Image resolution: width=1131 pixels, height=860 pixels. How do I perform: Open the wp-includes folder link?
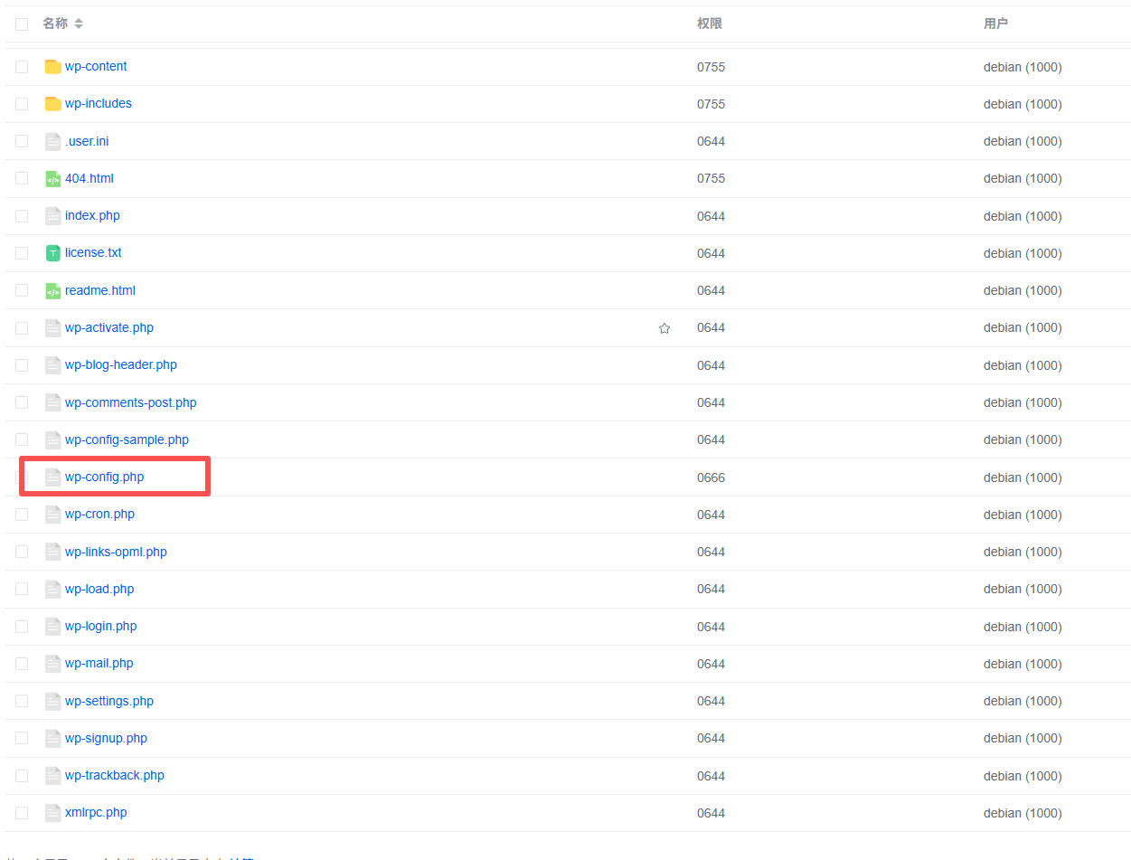point(99,103)
